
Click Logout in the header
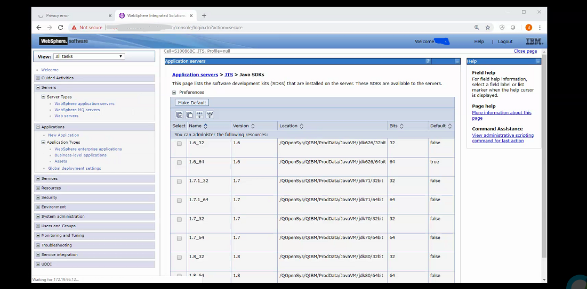(x=505, y=42)
